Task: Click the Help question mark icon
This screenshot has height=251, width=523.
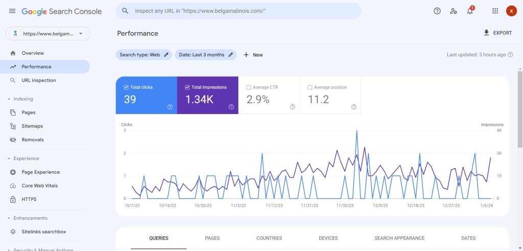Action: pos(437,11)
